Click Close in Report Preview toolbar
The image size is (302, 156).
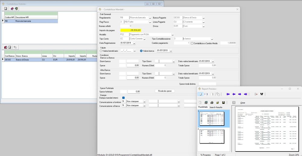pos(243,103)
